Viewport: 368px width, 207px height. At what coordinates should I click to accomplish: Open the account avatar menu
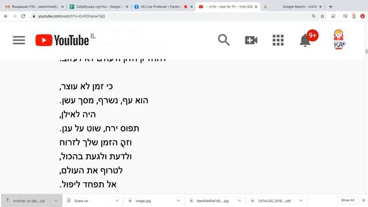coord(339,40)
